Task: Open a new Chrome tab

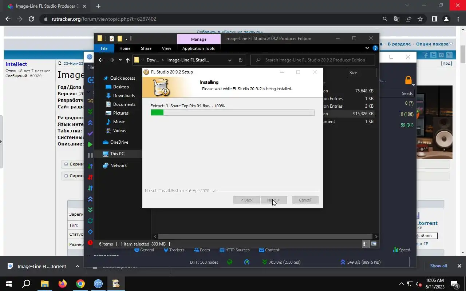Action: coord(98,6)
